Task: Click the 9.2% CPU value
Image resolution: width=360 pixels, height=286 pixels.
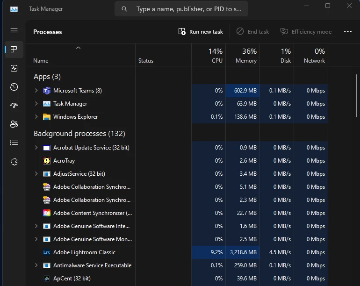Action: coord(216,252)
